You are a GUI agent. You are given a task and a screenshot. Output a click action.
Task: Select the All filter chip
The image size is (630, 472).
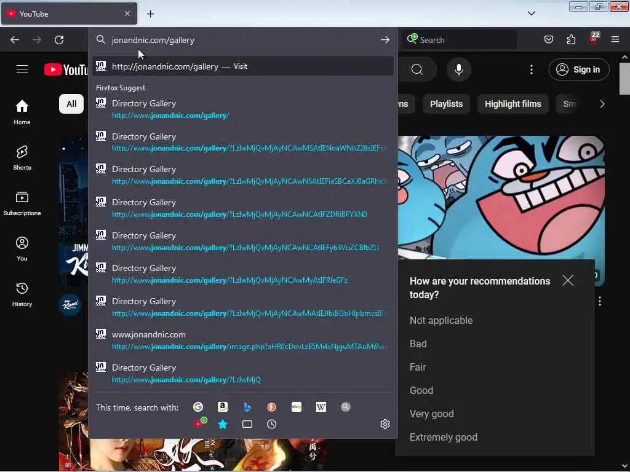(71, 104)
